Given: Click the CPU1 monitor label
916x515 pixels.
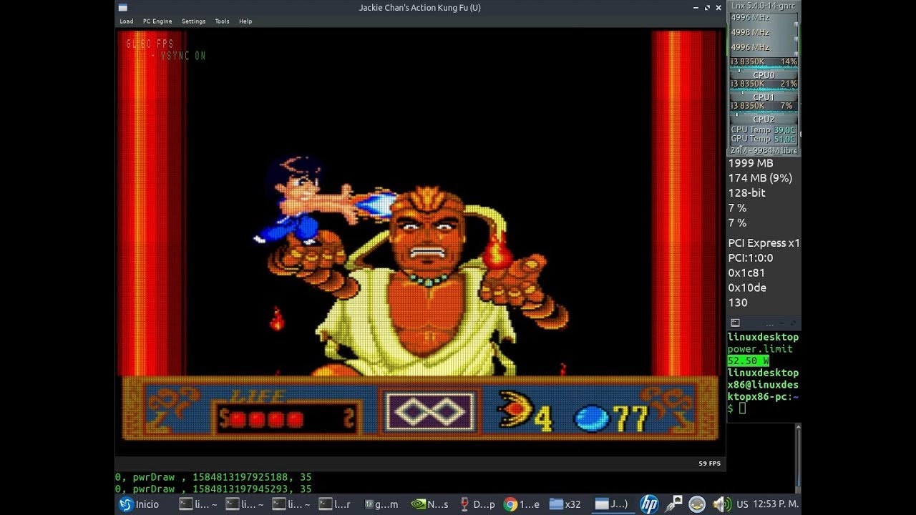Looking at the screenshot, I should pyautogui.click(x=764, y=97).
